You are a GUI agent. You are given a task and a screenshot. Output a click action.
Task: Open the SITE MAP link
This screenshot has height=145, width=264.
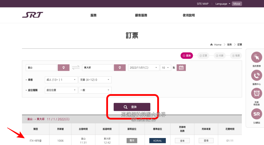click(x=202, y=4)
